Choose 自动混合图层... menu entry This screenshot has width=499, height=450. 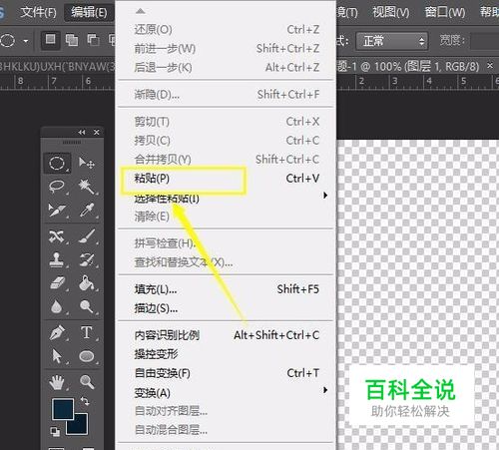pos(227,430)
